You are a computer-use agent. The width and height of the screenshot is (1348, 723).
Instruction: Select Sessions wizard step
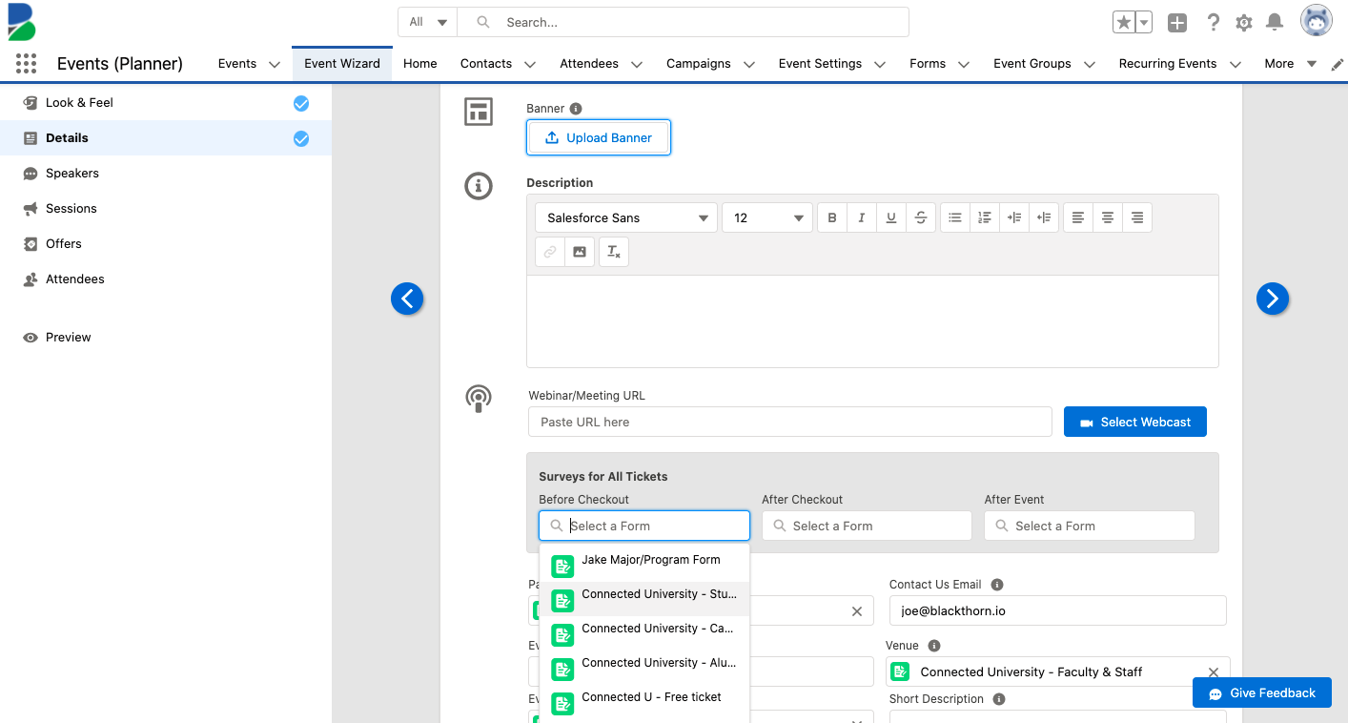pyautogui.click(x=166, y=209)
